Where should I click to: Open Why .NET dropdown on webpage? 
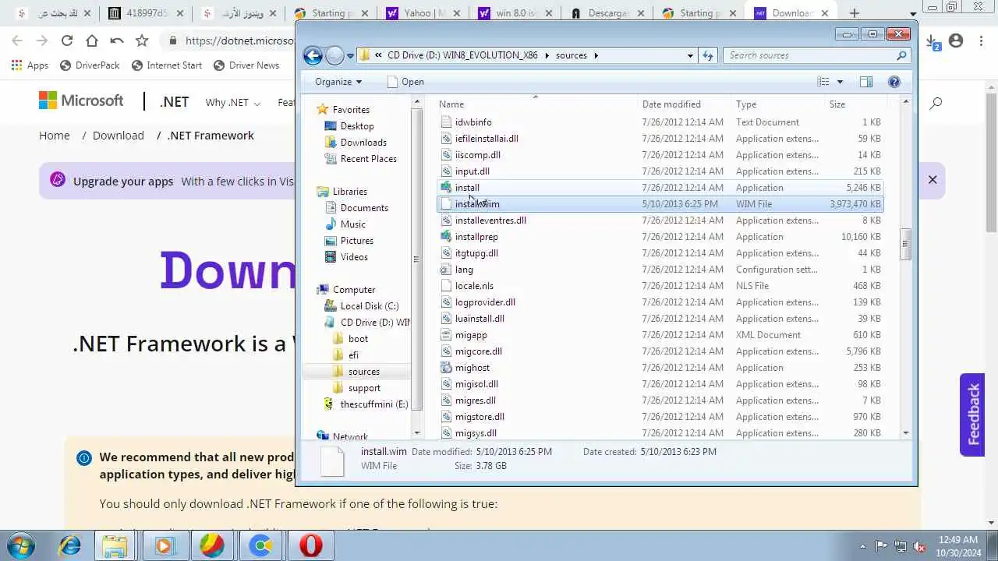[x=232, y=102]
